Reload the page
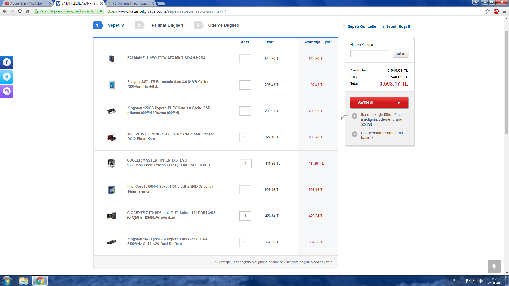 [x=20, y=11]
